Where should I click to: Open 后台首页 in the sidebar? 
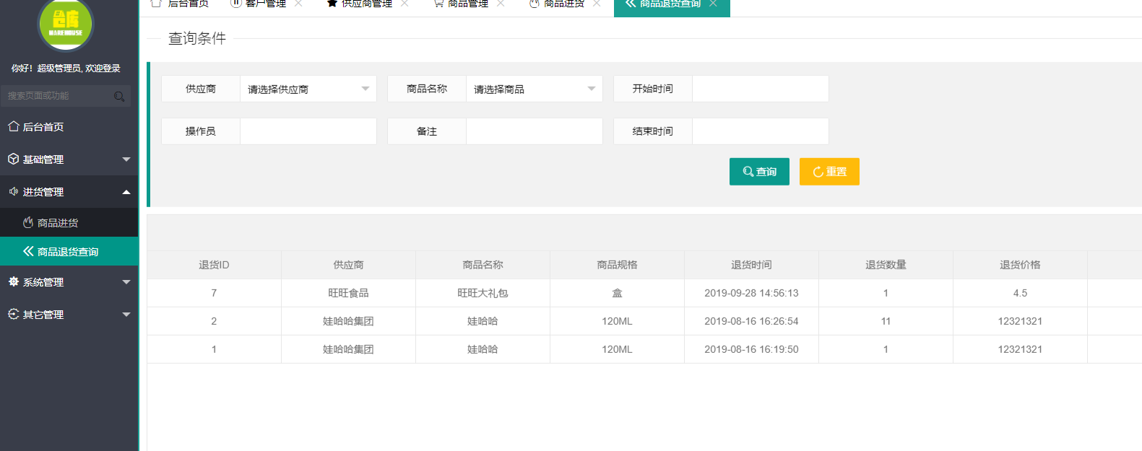coord(69,126)
